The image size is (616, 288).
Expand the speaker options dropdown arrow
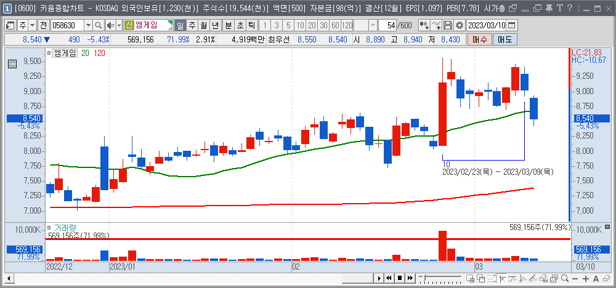(x=119, y=26)
